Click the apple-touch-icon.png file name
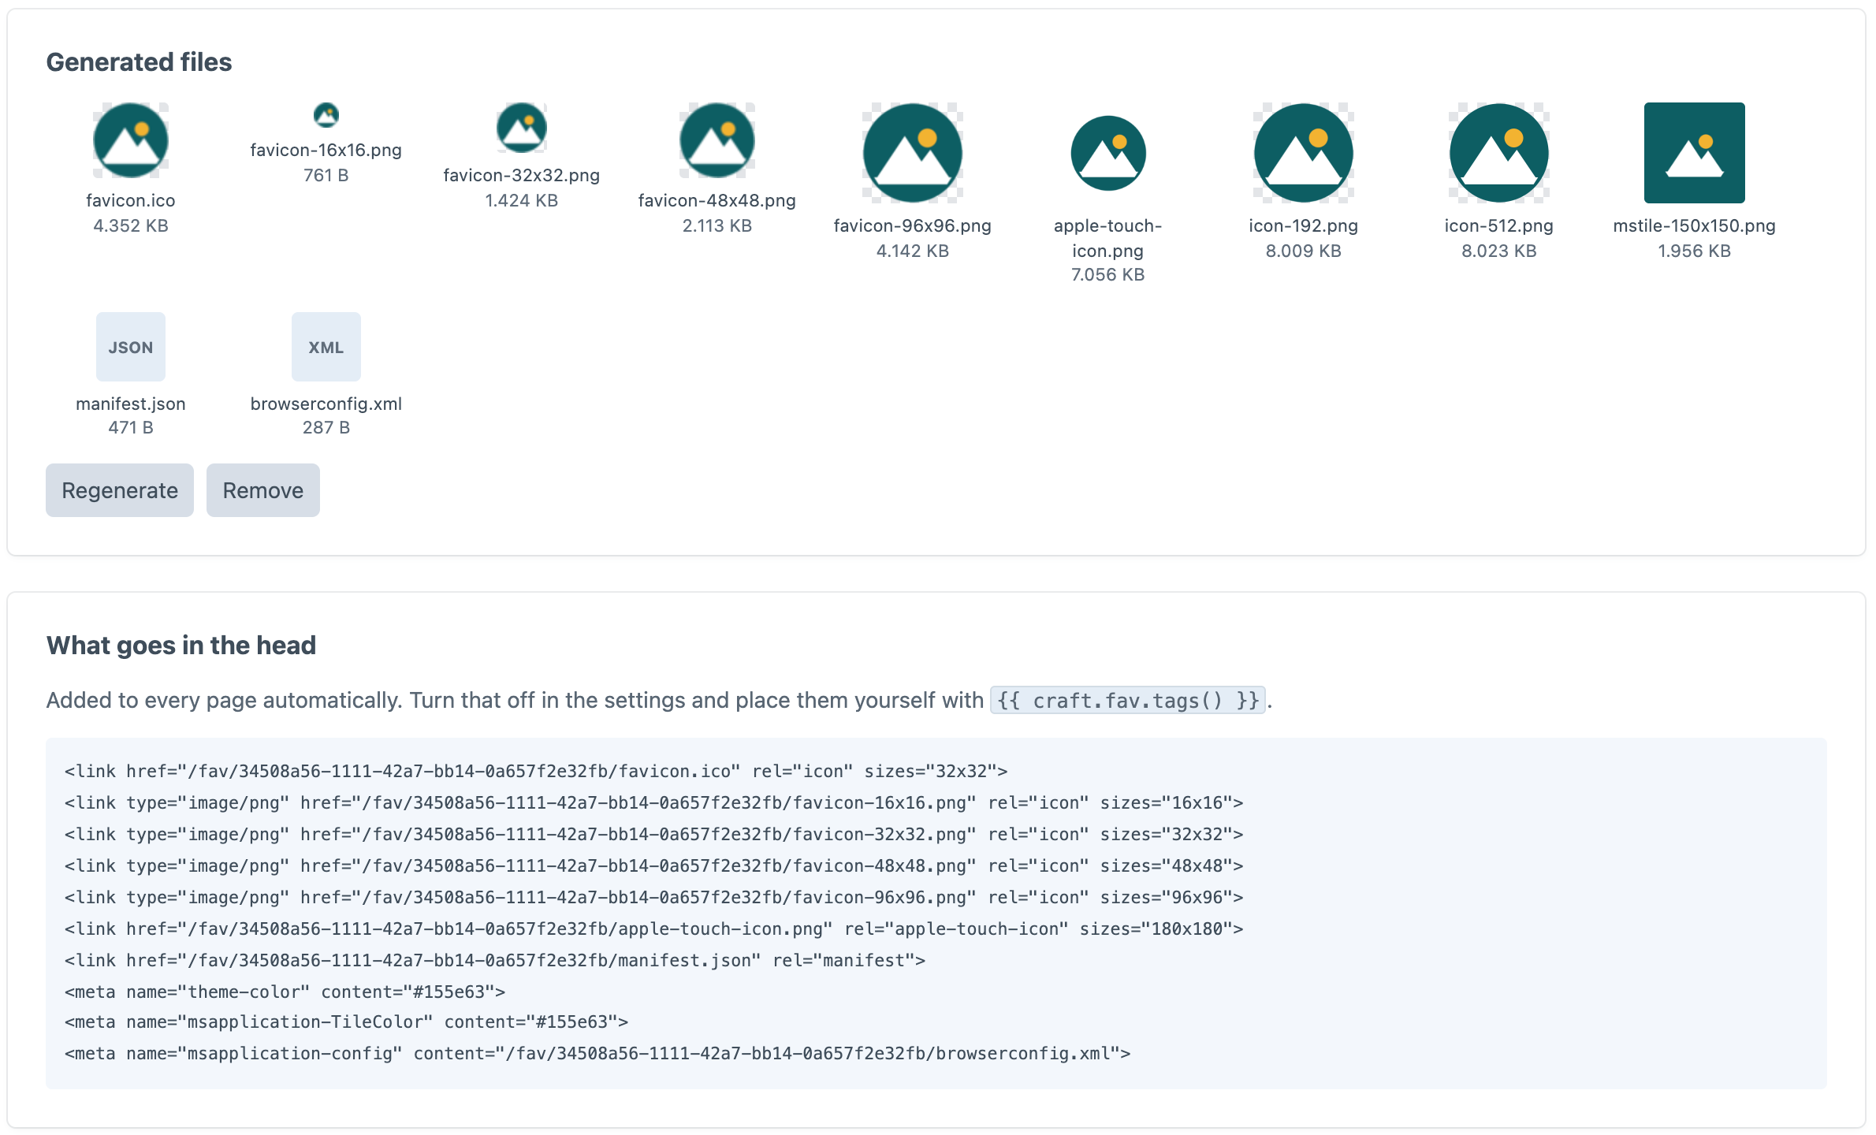 (x=1108, y=238)
